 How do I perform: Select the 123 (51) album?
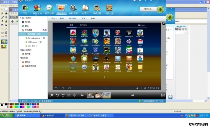tap(31, 46)
